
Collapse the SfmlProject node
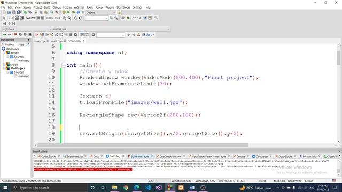click(x=4, y=68)
